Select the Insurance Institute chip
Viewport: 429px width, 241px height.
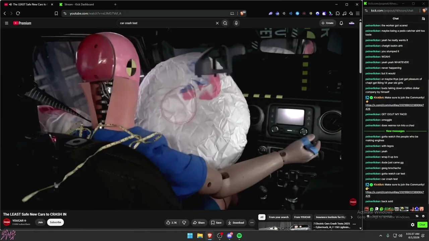[331, 217]
